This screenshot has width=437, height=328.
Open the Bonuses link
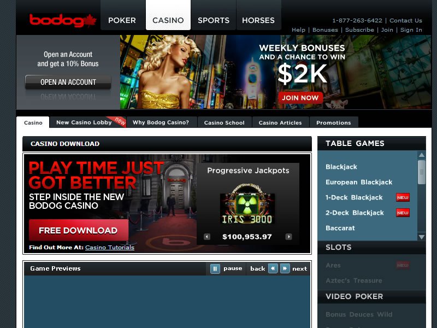coord(325,30)
